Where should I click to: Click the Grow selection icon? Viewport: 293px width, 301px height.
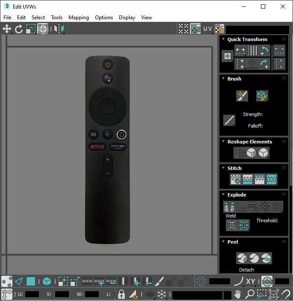(63, 281)
